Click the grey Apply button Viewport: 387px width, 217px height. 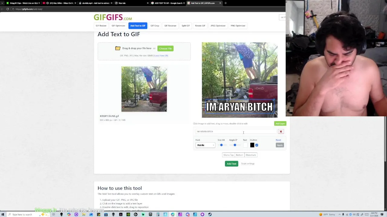tap(280, 145)
